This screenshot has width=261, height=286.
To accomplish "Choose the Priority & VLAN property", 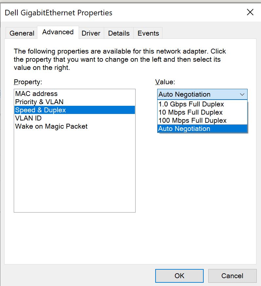I will click(39, 102).
